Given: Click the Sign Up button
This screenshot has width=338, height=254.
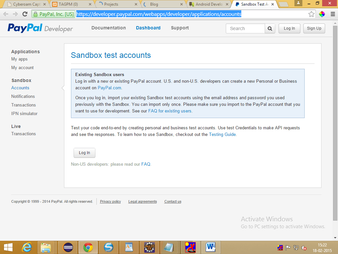Looking at the screenshot, I should (314, 28).
